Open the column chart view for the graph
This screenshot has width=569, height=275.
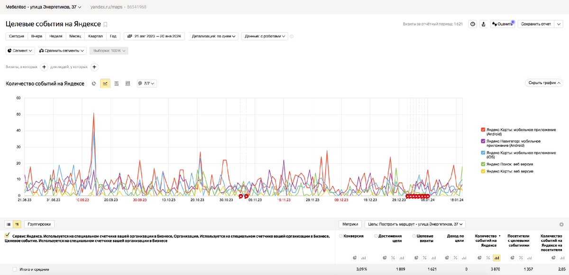click(x=128, y=84)
